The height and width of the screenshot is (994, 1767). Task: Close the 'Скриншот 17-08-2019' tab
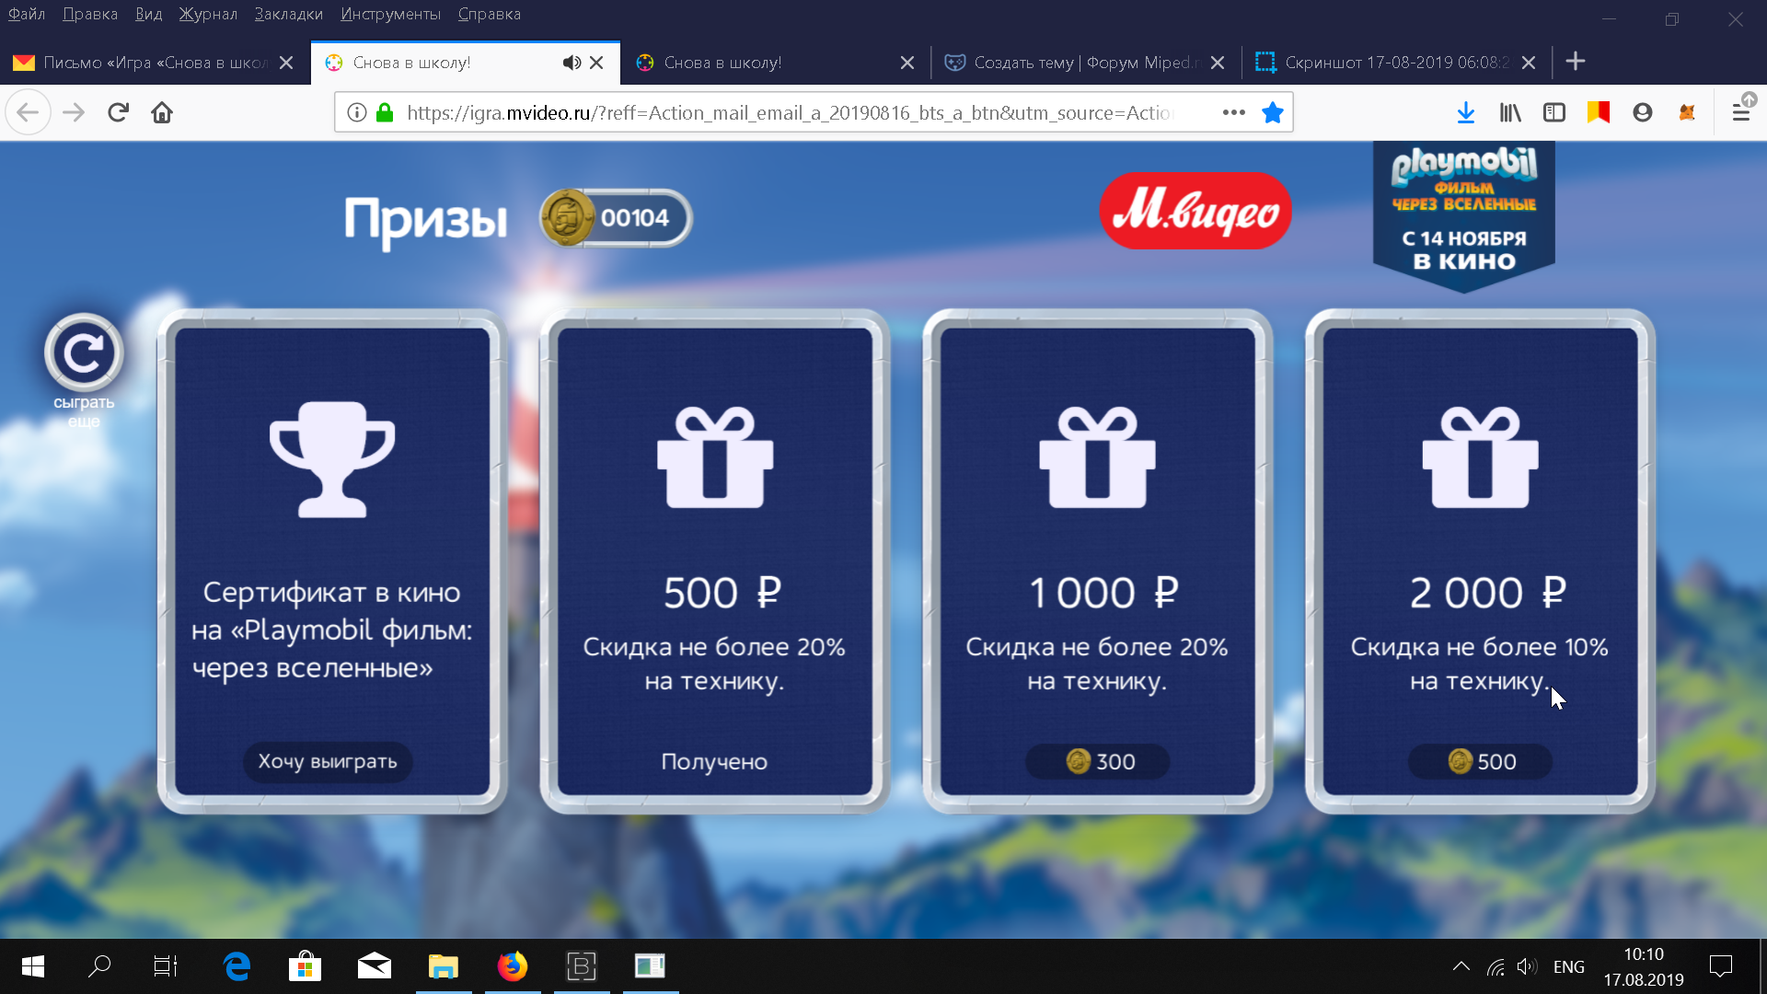tap(1529, 63)
